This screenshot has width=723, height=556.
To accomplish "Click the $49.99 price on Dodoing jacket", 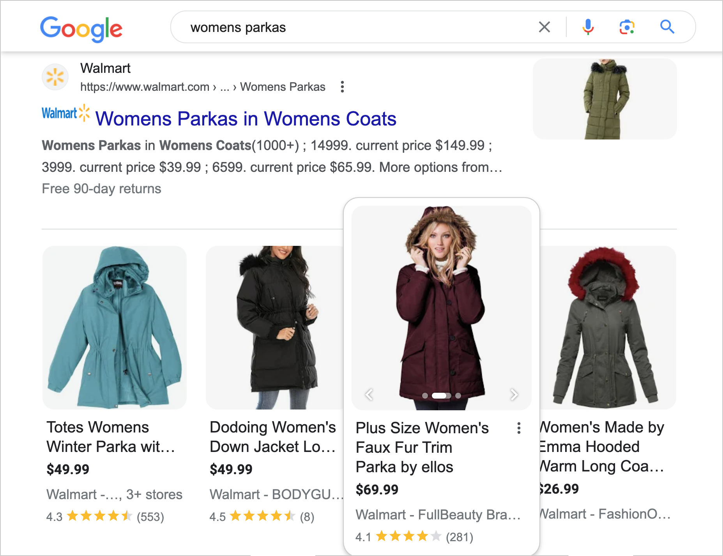I will 231,469.
